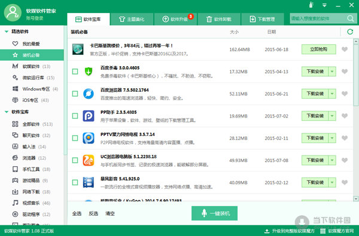Click the 立即抢购 button
This screenshot has width=359, height=236.
click(x=319, y=49)
